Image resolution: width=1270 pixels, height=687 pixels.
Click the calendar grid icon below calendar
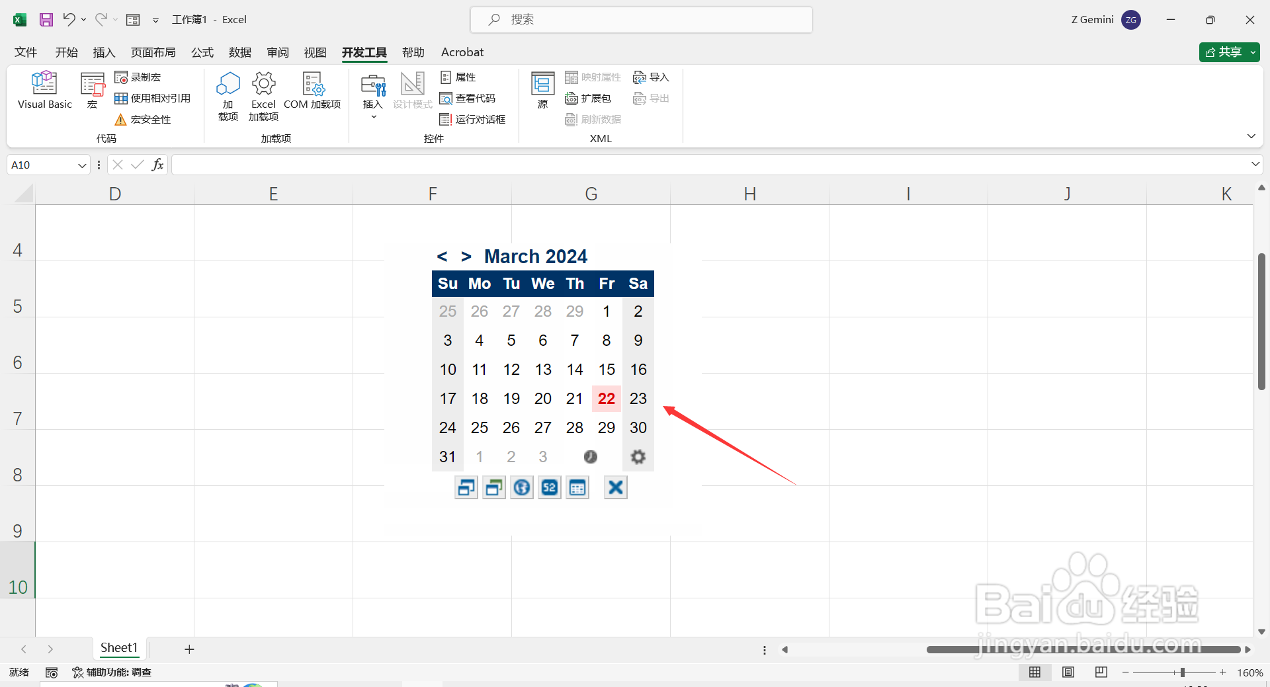577,488
